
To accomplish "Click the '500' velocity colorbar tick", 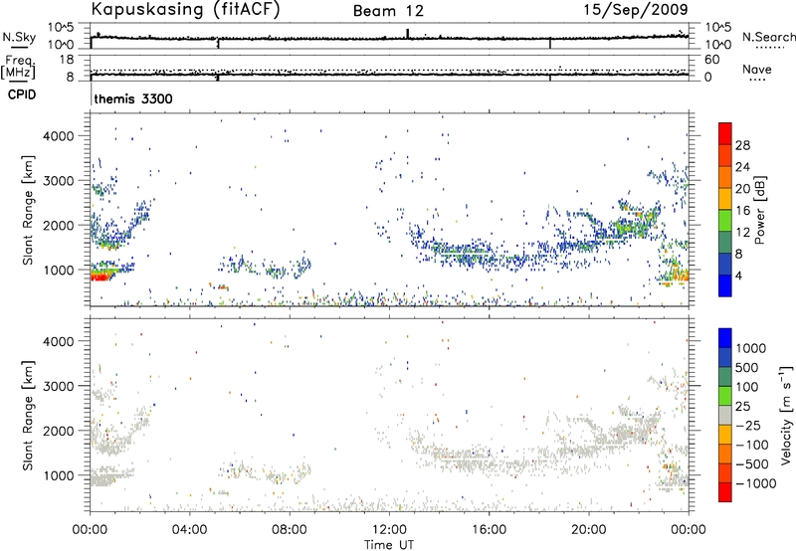I will 747,367.
